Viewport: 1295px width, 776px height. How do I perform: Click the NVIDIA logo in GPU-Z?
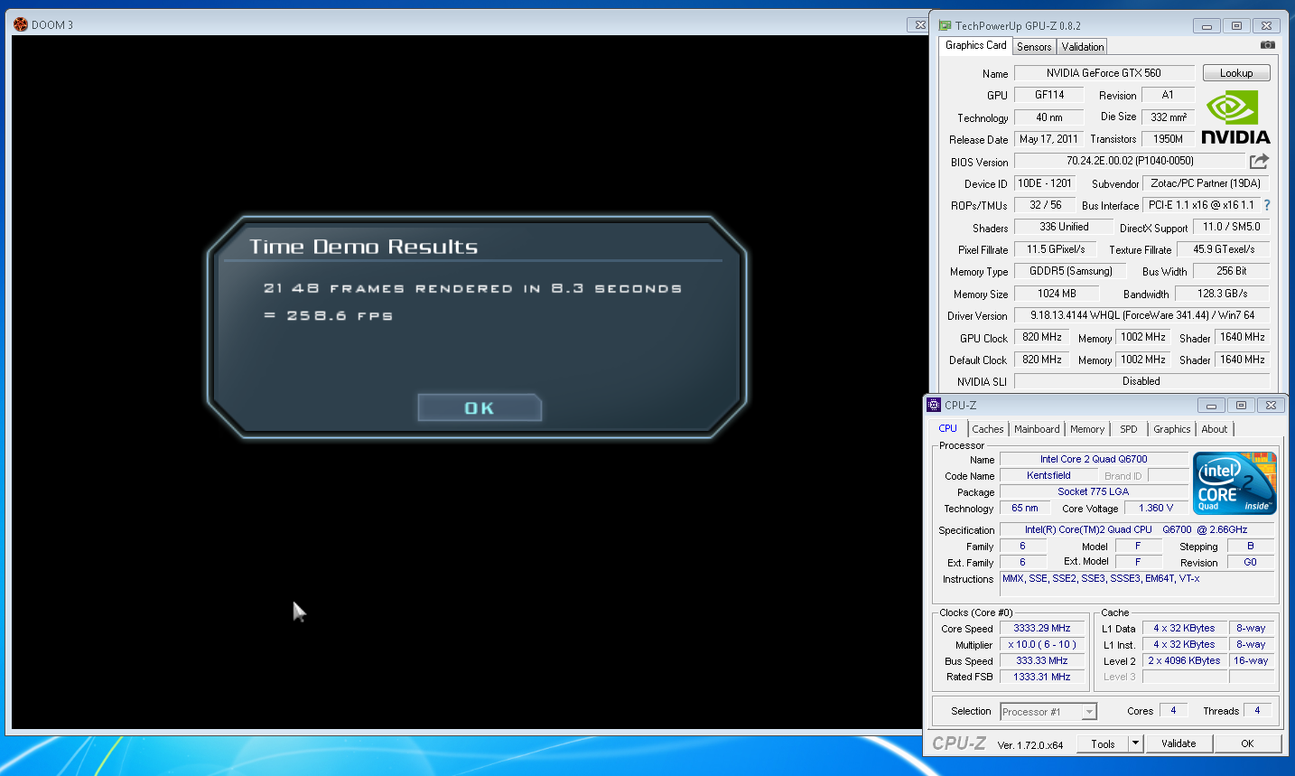tap(1235, 118)
